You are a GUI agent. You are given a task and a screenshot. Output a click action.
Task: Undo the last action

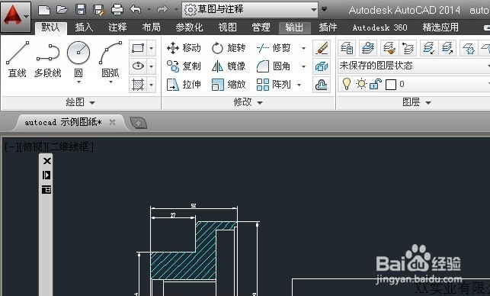click(x=136, y=10)
